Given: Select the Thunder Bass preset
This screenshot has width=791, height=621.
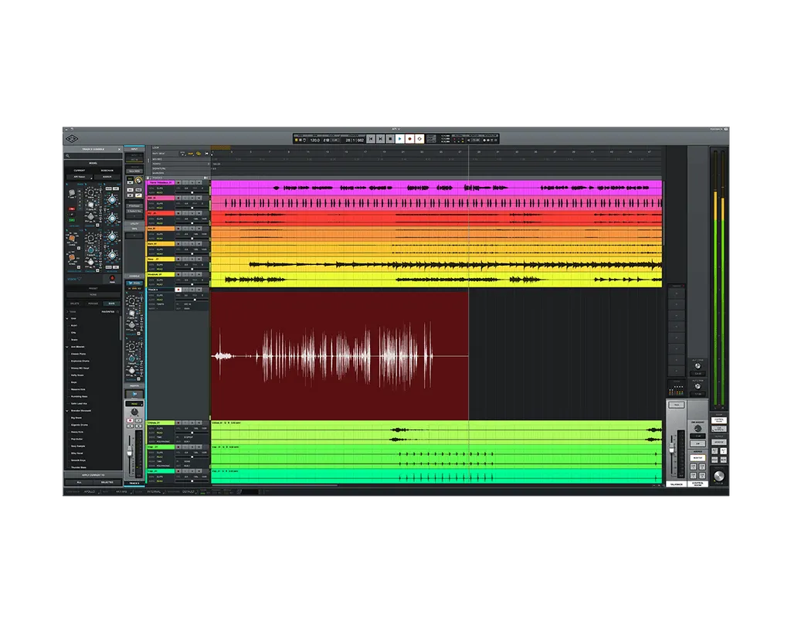Looking at the screenshot, I should (79, 467).
